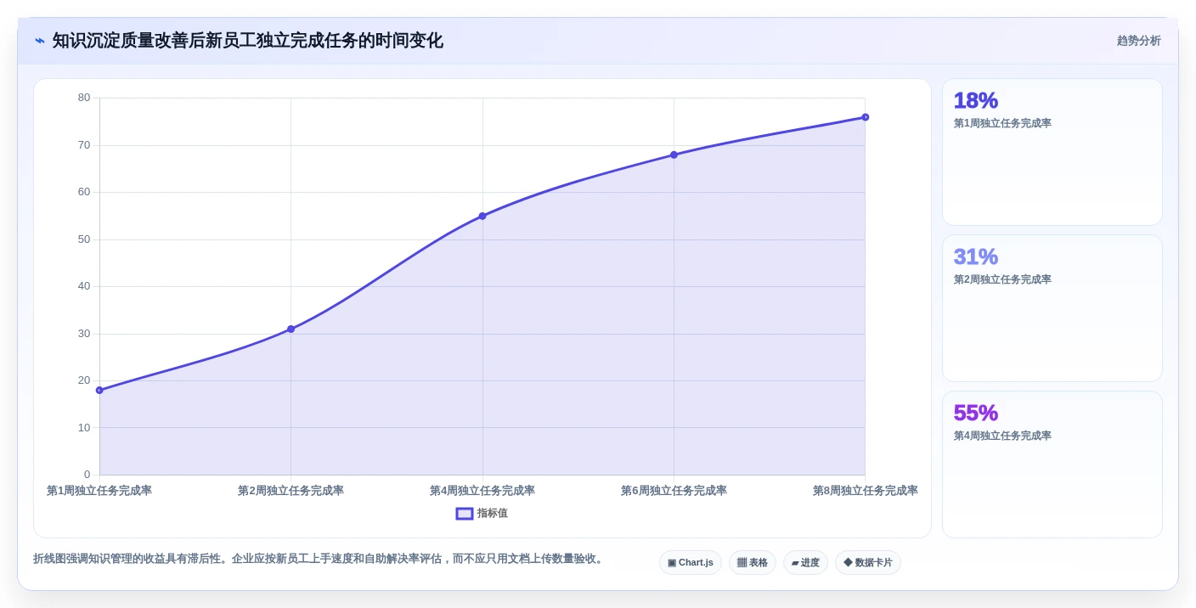Click the footer note starting with 折线图强调

319,559
